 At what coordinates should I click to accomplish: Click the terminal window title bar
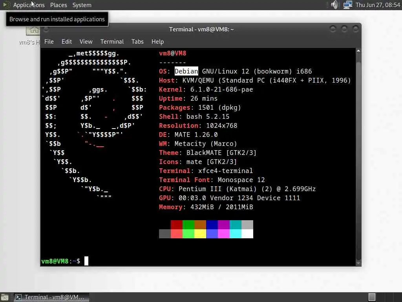click(201, 29)
